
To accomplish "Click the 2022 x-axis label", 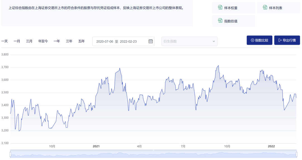I will 271,146.
